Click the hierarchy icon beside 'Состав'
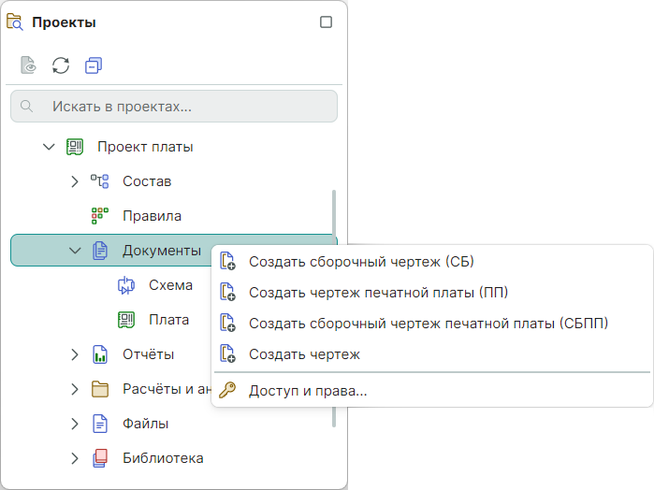 tap(100, 181)
